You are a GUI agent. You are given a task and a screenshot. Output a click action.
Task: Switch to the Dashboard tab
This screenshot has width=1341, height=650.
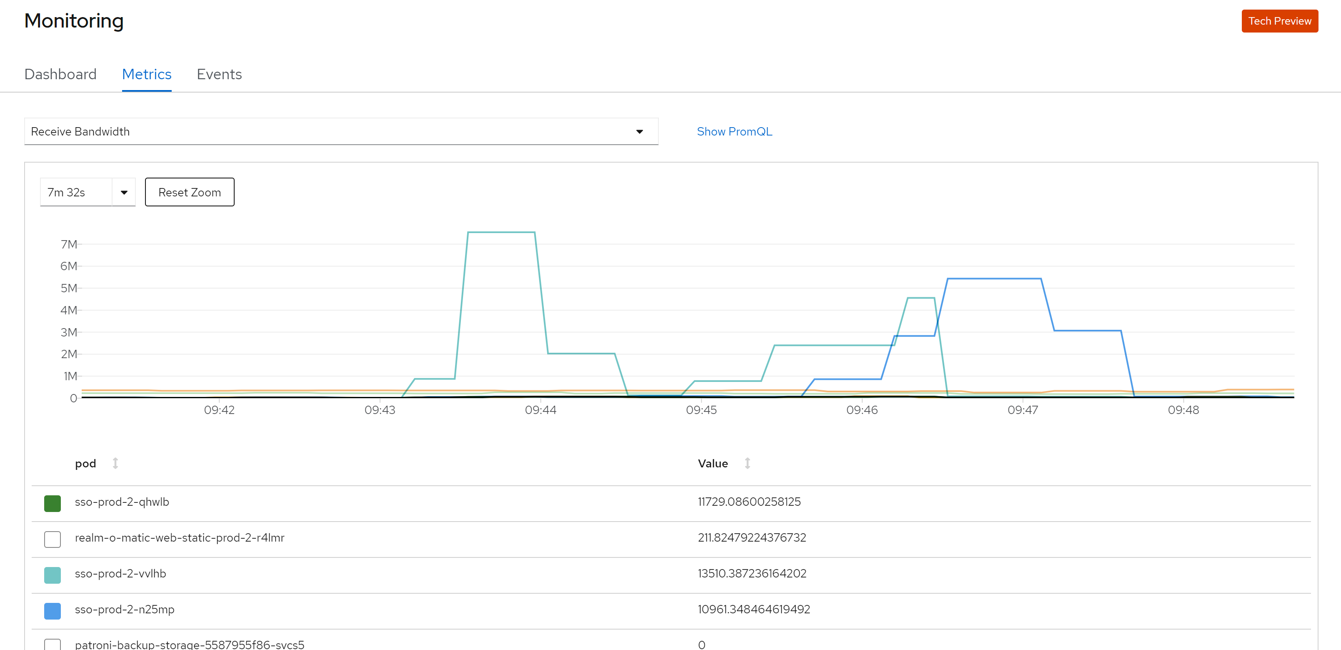pyautogui.click(x=60, y=74)
